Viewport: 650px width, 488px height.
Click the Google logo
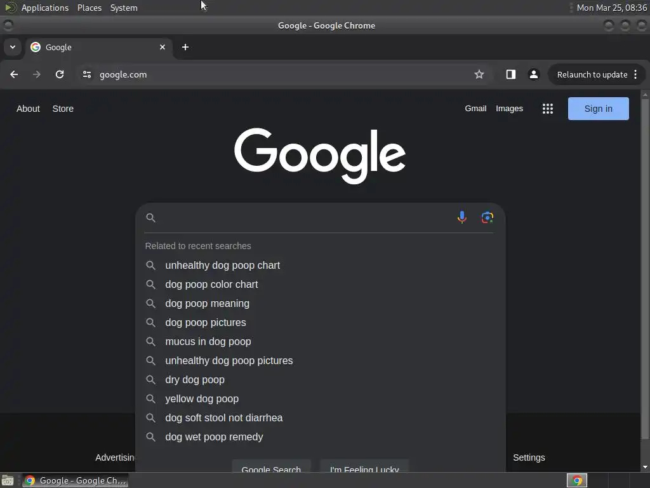[320, 156]
